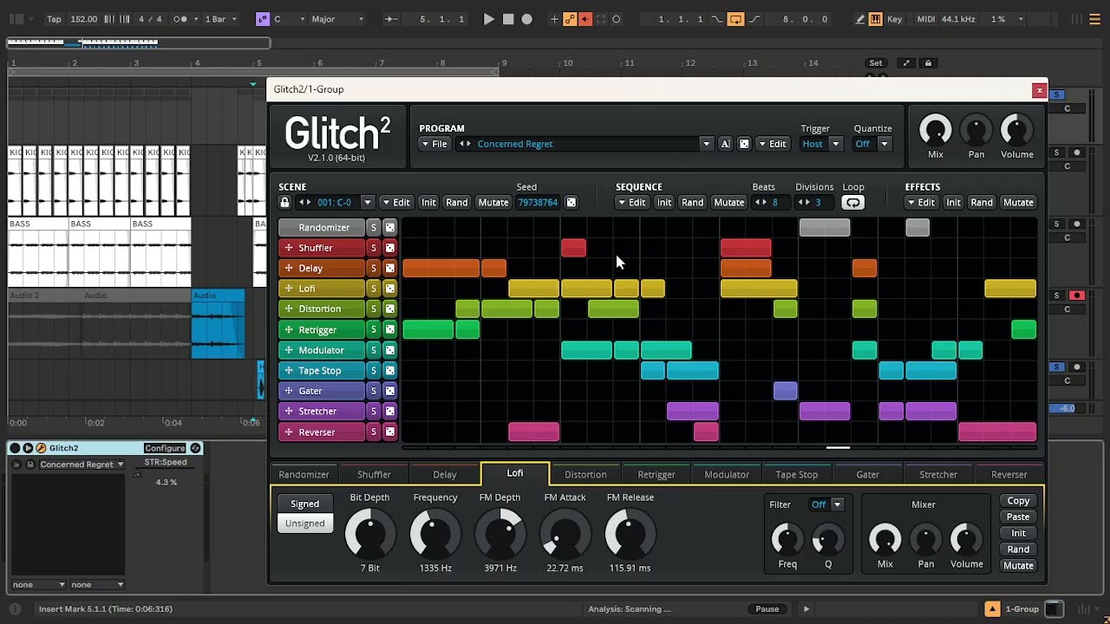Screen dimensions: 1110x624
Task: Click the randomize program dice icon
Action: tap(744, 144)
